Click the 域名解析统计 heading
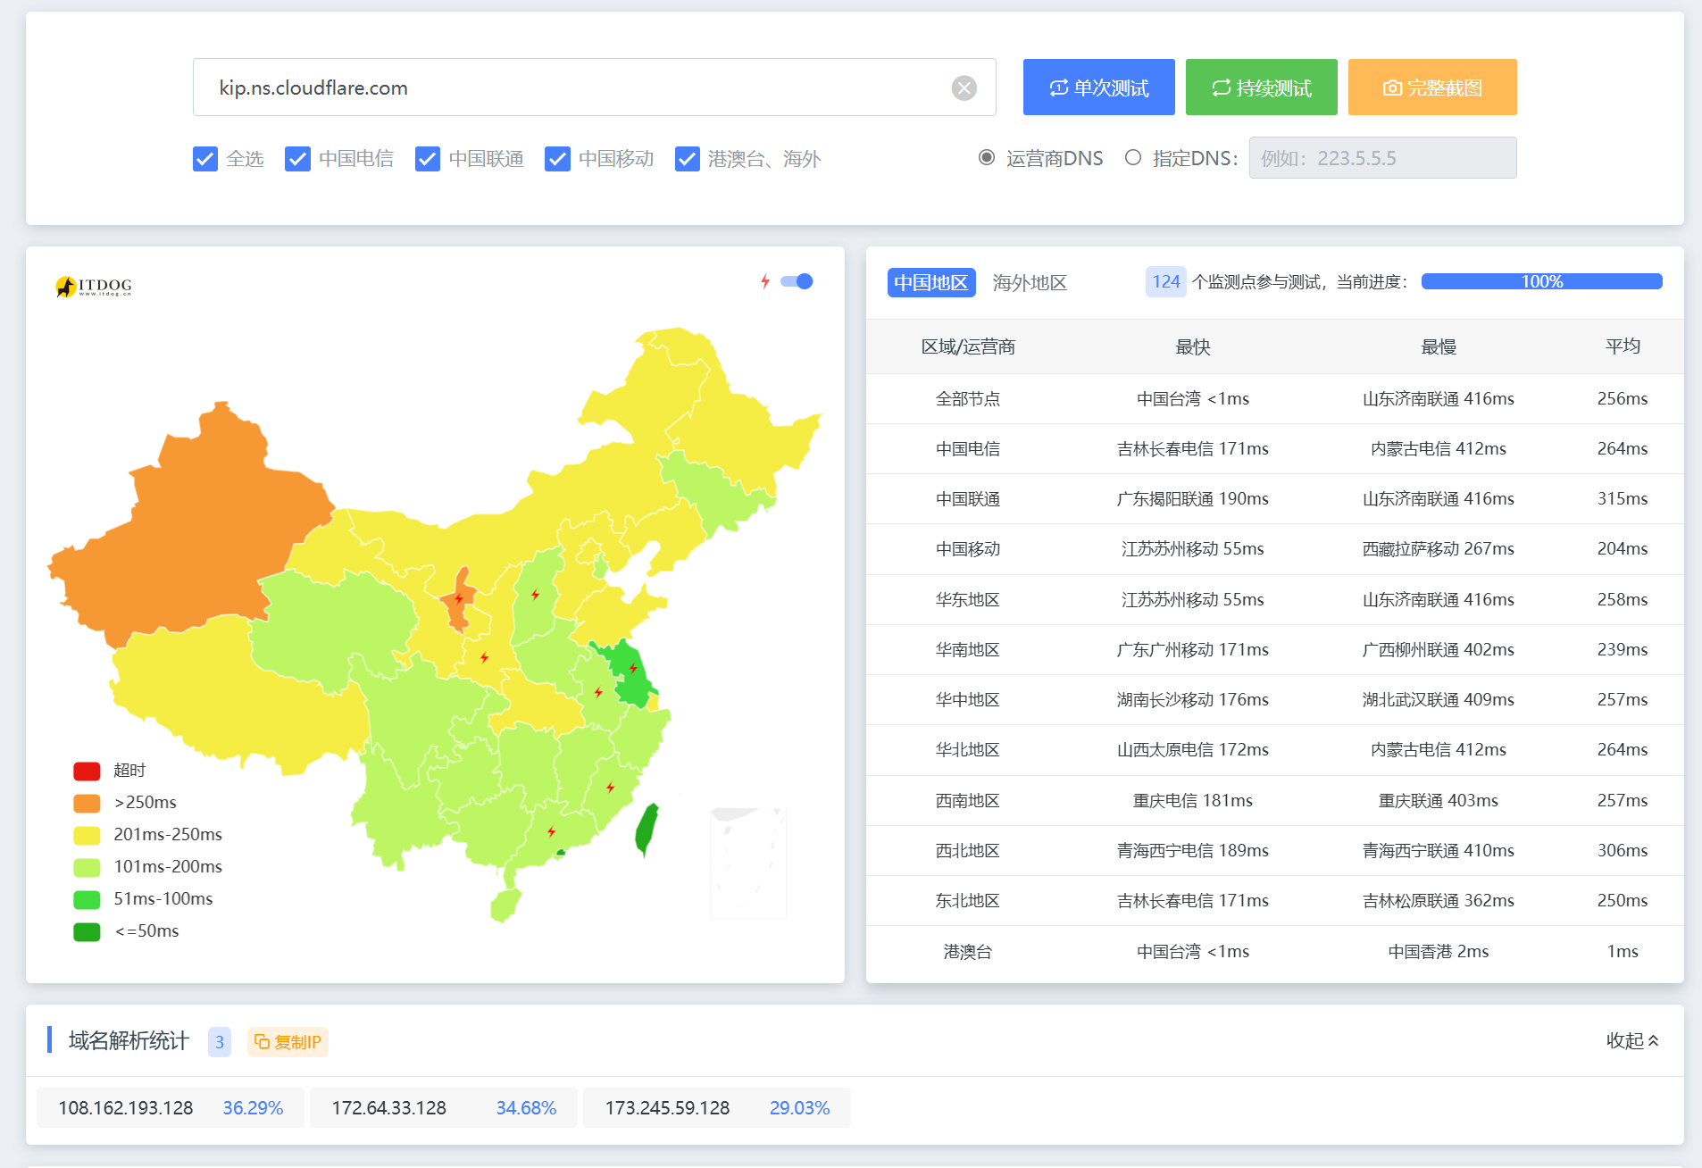Screen dimensions: 1702x1168 [129, 1040]
